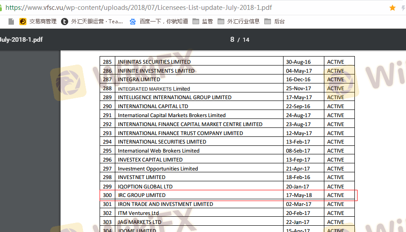Screen dimensions: 406x232
Task: Open the blank page bookmark icon
Action: pos(11,22)
